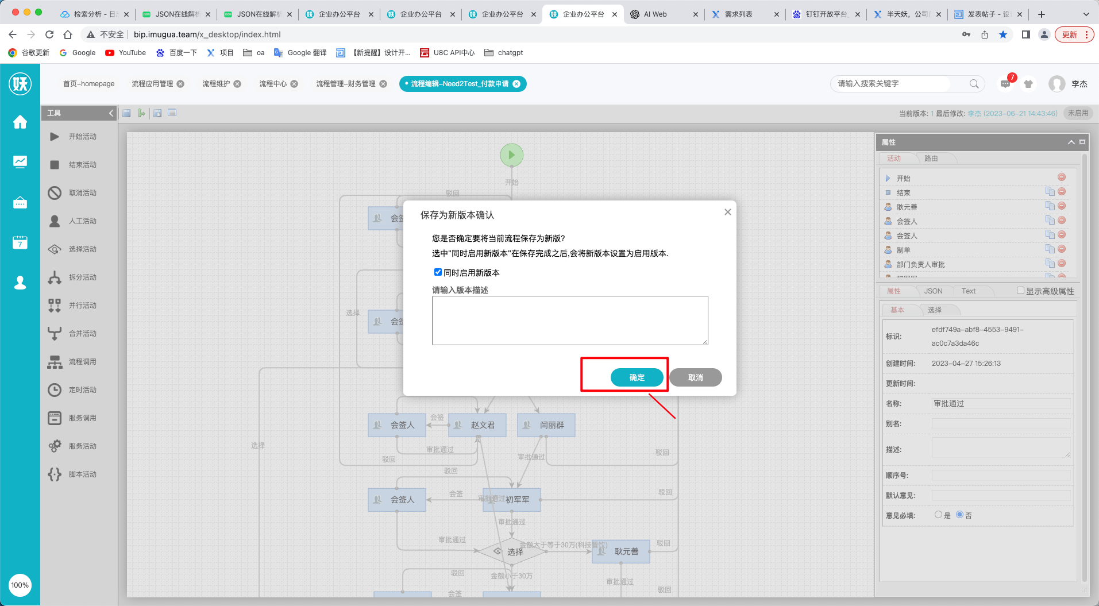
Task: Open the calendar icon in teal sidebar
Action: 20,242
